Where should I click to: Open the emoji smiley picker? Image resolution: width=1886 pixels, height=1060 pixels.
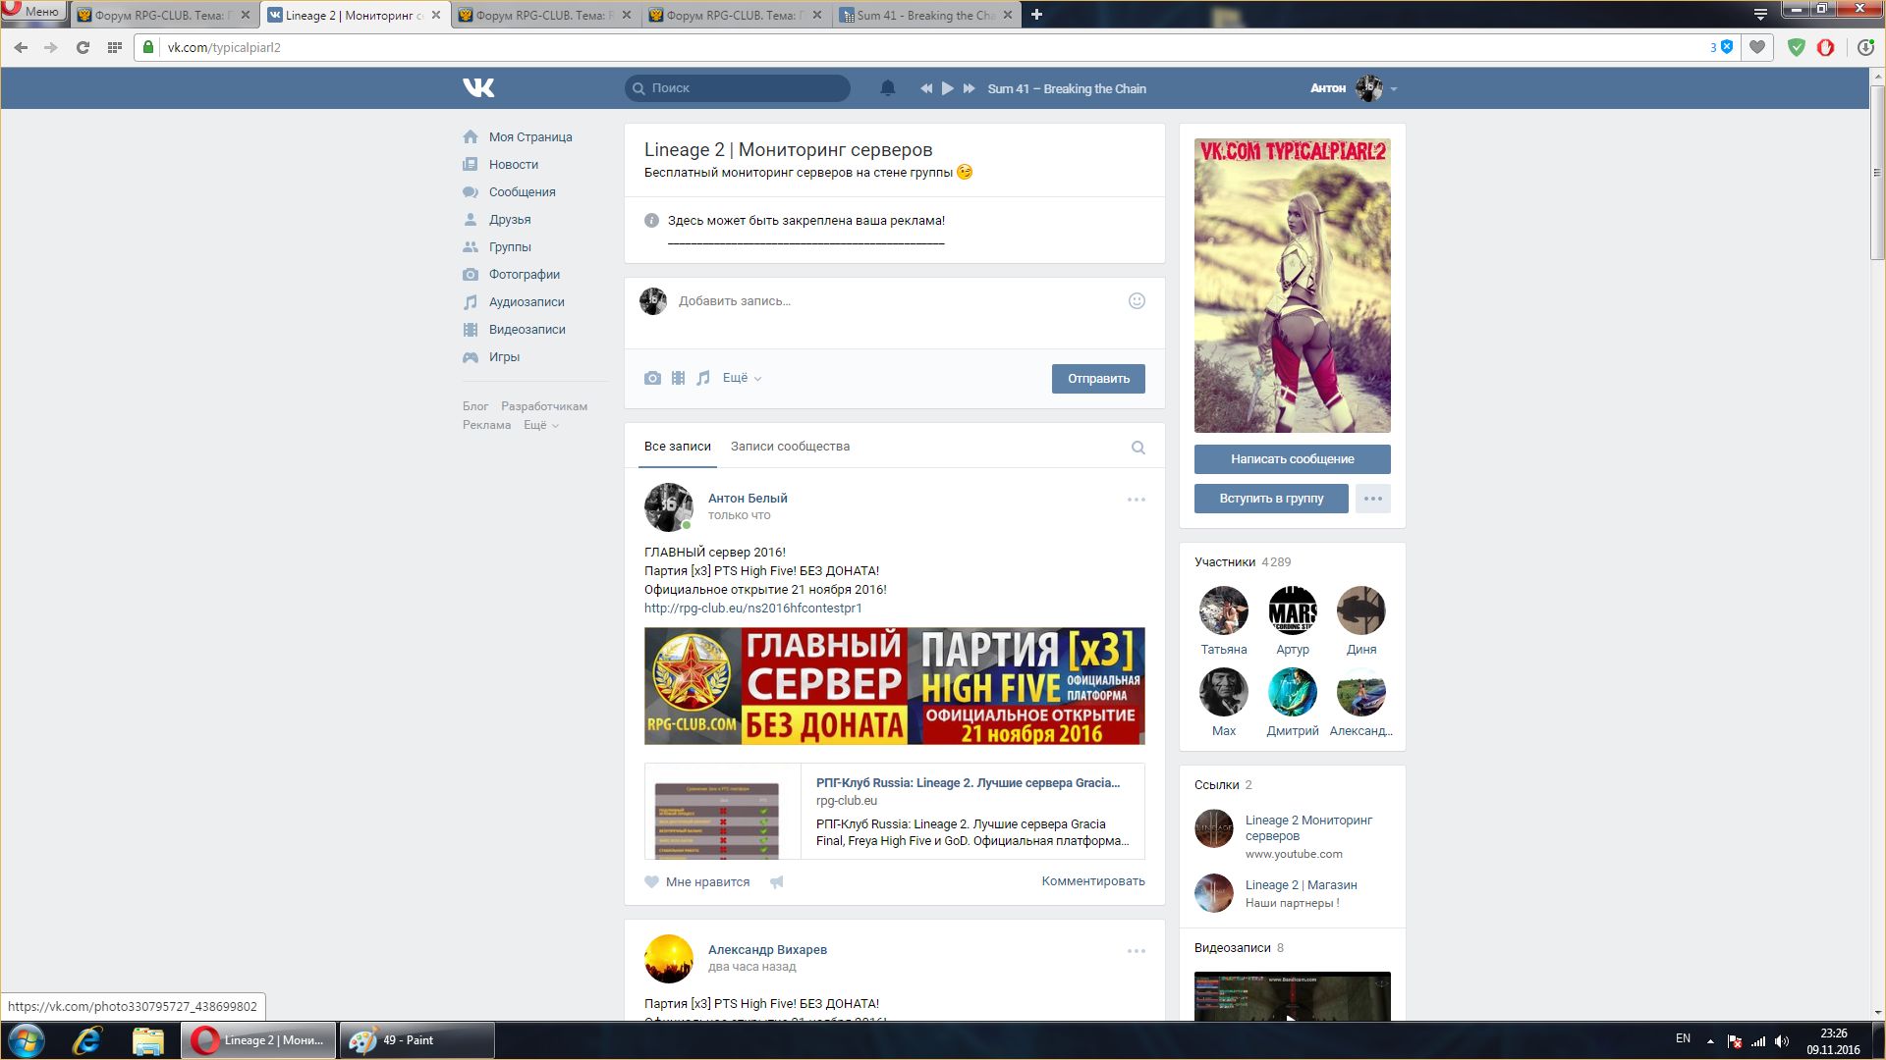point(1137,301)
